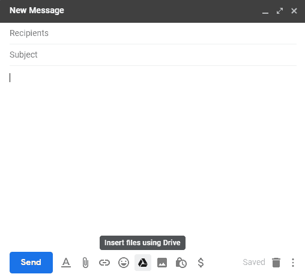Expand compose window to full screen
The width and height of the screenshot is (305, 280).
click(280, 11)
